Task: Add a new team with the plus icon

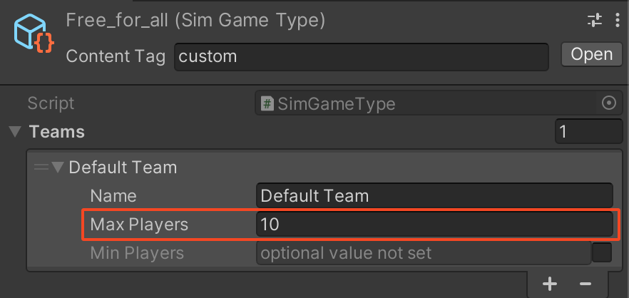Action: [549, 284]
